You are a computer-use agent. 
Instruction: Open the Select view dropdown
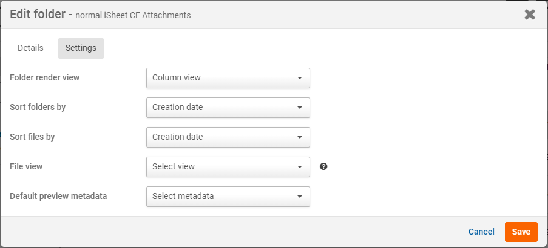point(228,167)
